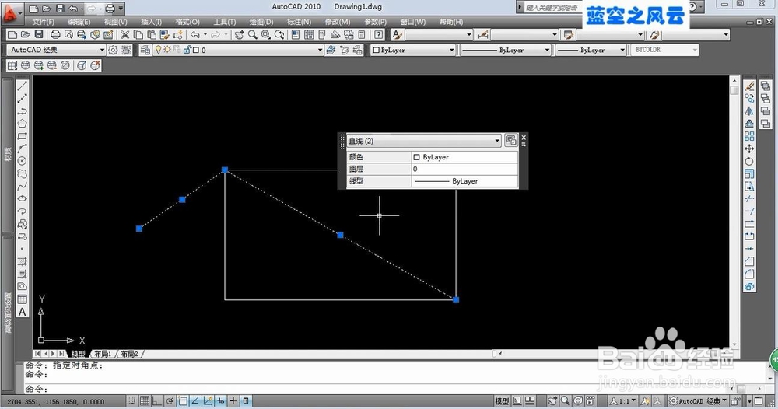The height and width of the screenshot is (409, 778).
Task: Click the Undo arrow in Standard toolbar
Action: 195,35
